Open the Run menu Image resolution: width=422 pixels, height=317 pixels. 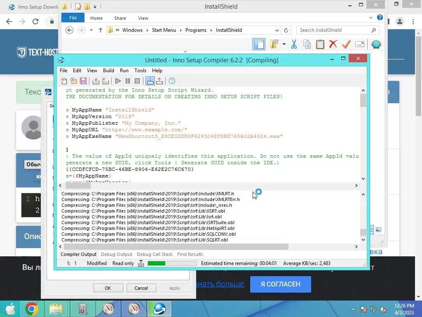pyautogui.click(x=124, y=70)
